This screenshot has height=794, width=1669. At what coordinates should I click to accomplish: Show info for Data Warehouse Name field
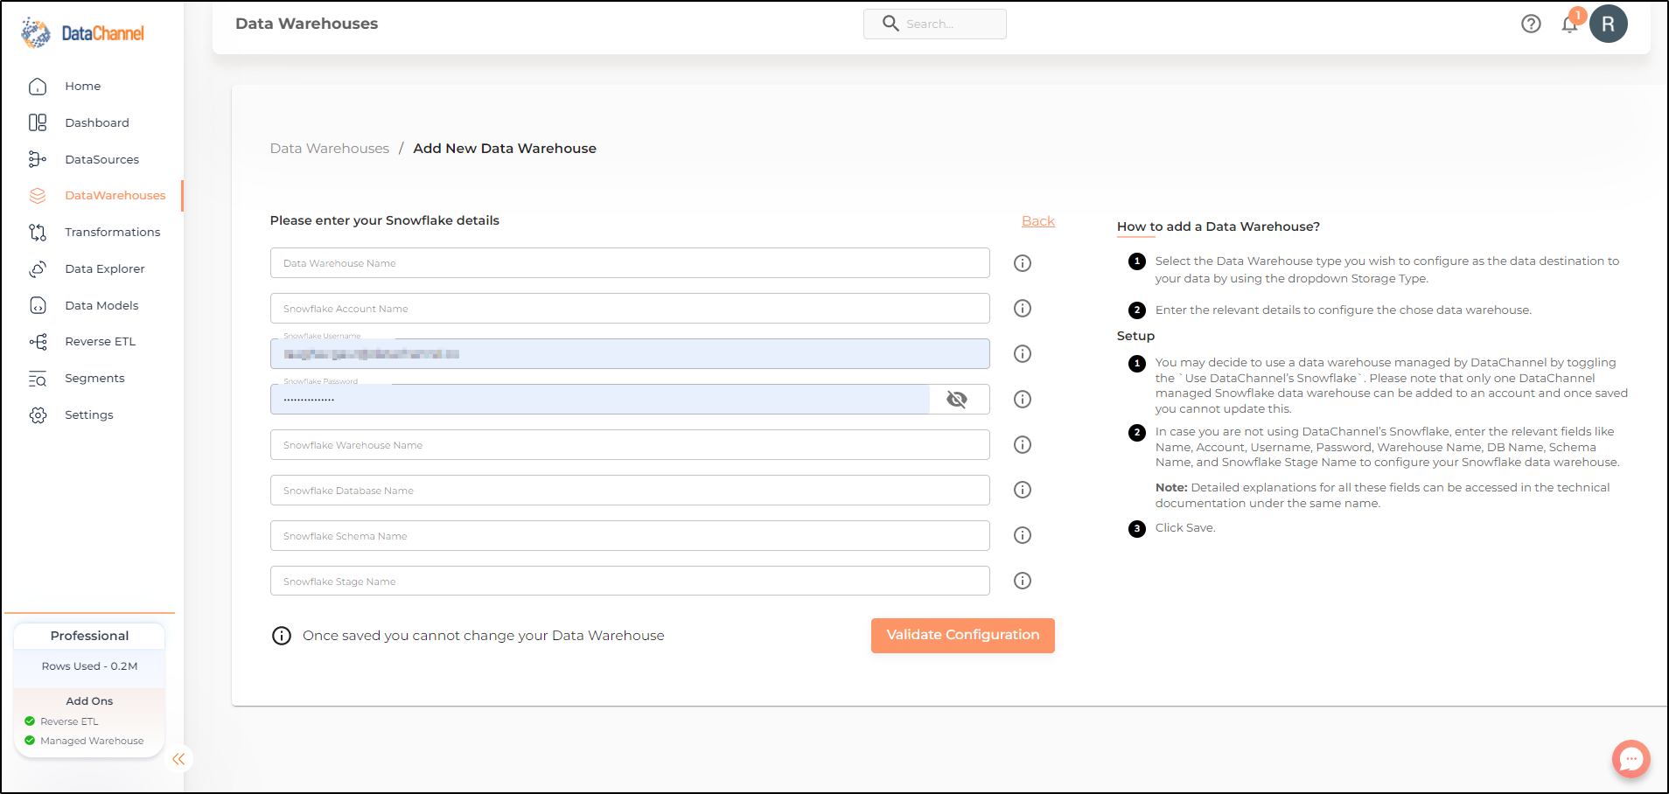(1023, 263)
